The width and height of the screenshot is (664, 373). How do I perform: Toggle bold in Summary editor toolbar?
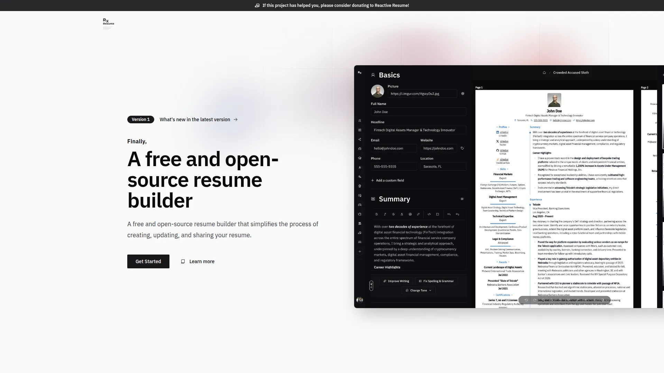tap(377, 214)
